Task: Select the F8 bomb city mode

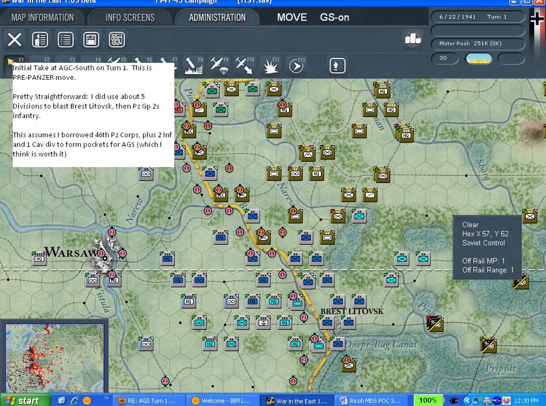Action: [193, 65]
